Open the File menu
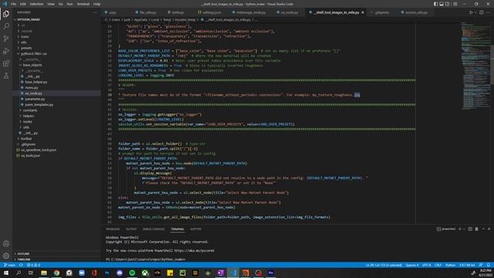Screen dimensions: 494x278 pos(14,4)
